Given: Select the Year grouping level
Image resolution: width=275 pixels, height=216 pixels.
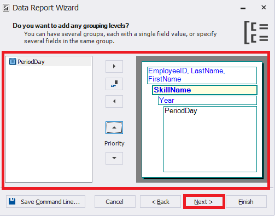Looking at the screenshot, I should tap(207, 101).
